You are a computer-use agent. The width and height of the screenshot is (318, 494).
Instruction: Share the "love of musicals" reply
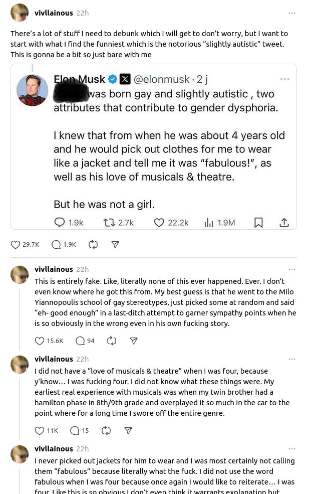coord(128,430)
